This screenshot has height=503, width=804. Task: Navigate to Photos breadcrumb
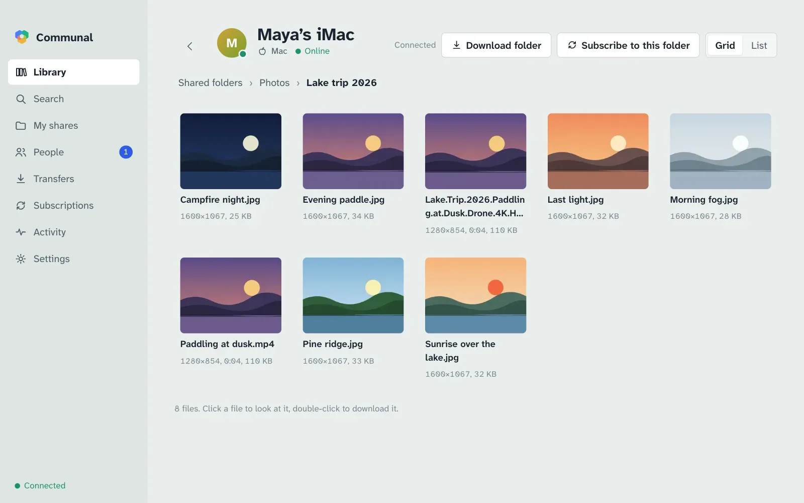[274, 82]
